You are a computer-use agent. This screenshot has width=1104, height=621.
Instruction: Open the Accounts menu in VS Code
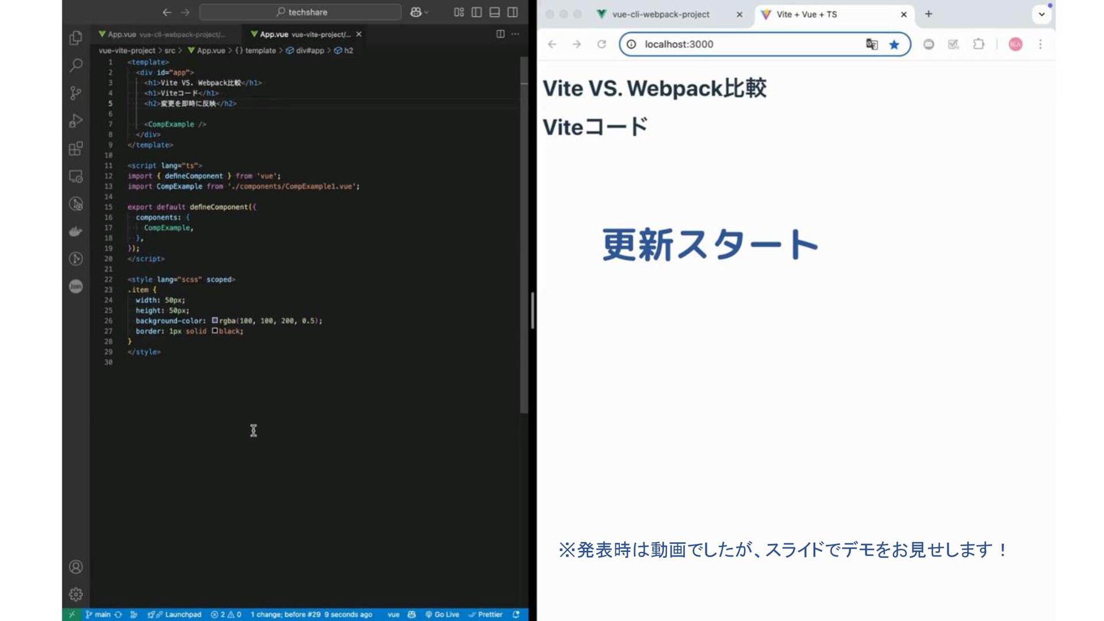pos(76,567)
